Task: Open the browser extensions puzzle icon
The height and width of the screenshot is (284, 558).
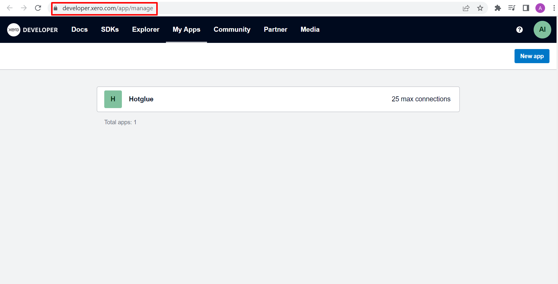Action: coord(498,8)
